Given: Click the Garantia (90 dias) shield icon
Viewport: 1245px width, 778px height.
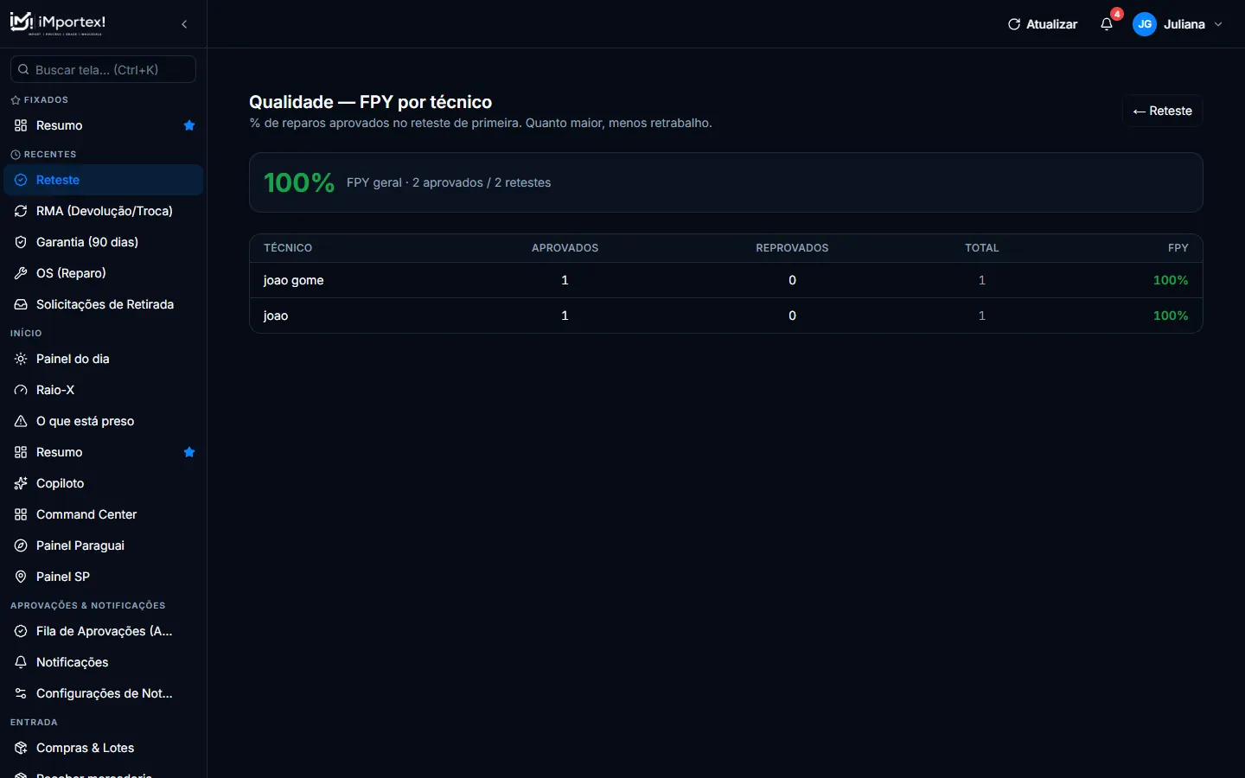Looking at the screenshot, I should click(21, 242).
